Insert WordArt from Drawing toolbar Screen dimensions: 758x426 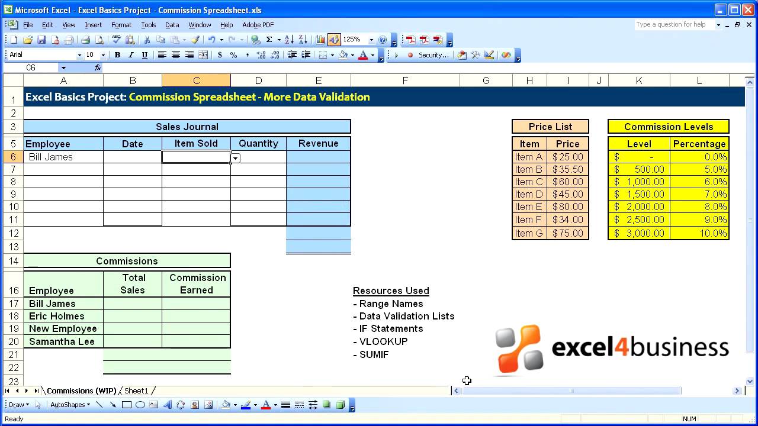168,405
